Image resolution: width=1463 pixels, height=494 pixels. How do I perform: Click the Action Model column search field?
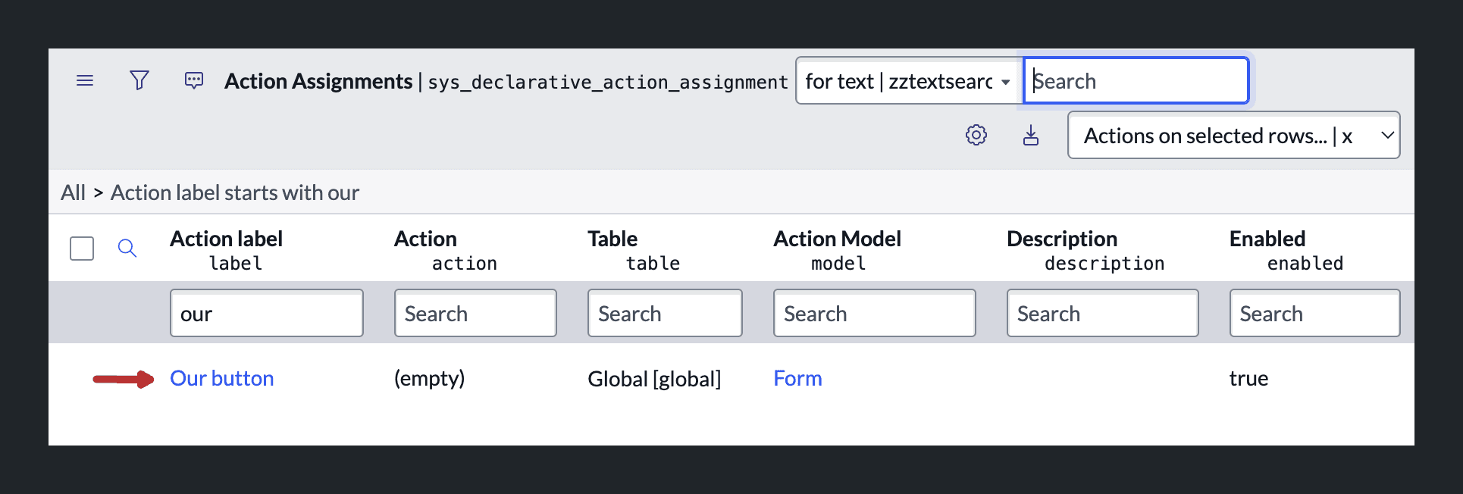coord(874,313)
